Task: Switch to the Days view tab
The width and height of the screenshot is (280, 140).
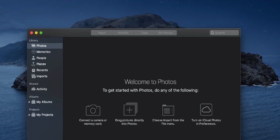Action: (x=145, y=33)
